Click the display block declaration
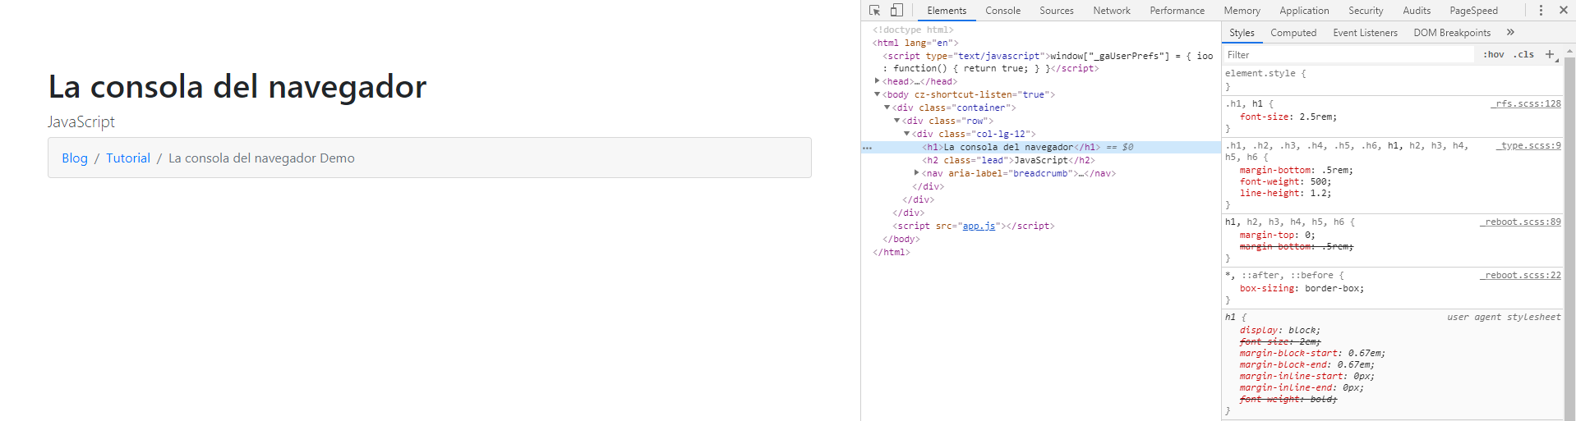The height and width of the screenshot is (421, 1576). coord(1280,330)
